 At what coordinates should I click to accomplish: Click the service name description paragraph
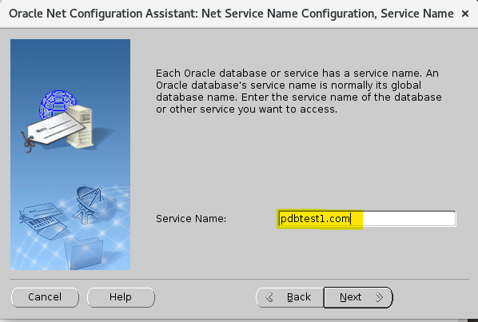point(299,91)
